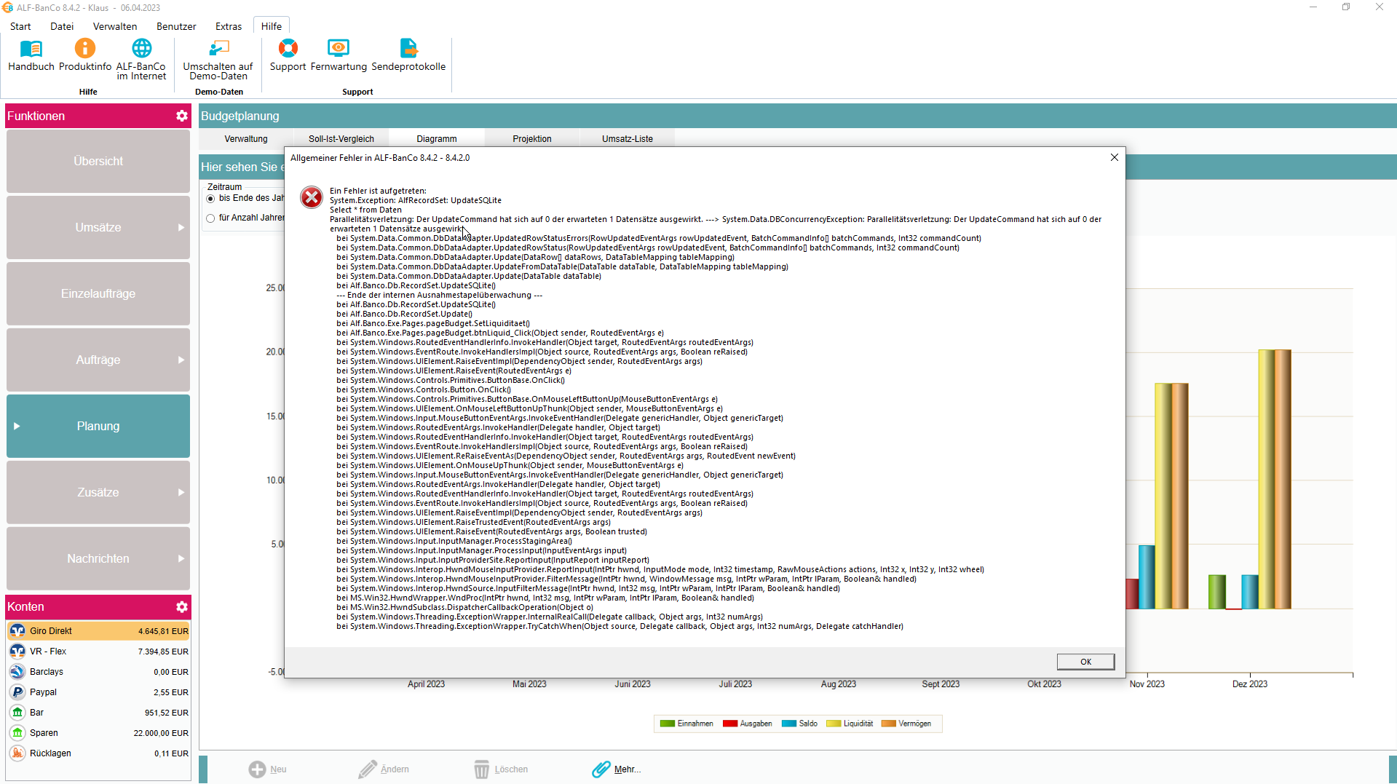Select the Hilfe ribbon tab
The height and width of the screenshot is (784, 1397).
pyautogui.click(x=272, y=26)
